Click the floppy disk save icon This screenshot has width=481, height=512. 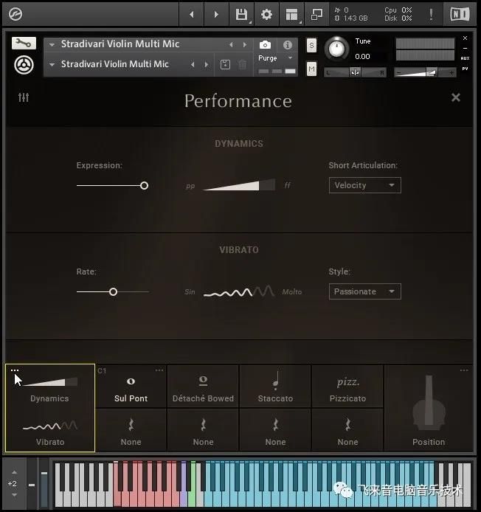(242, 14)
